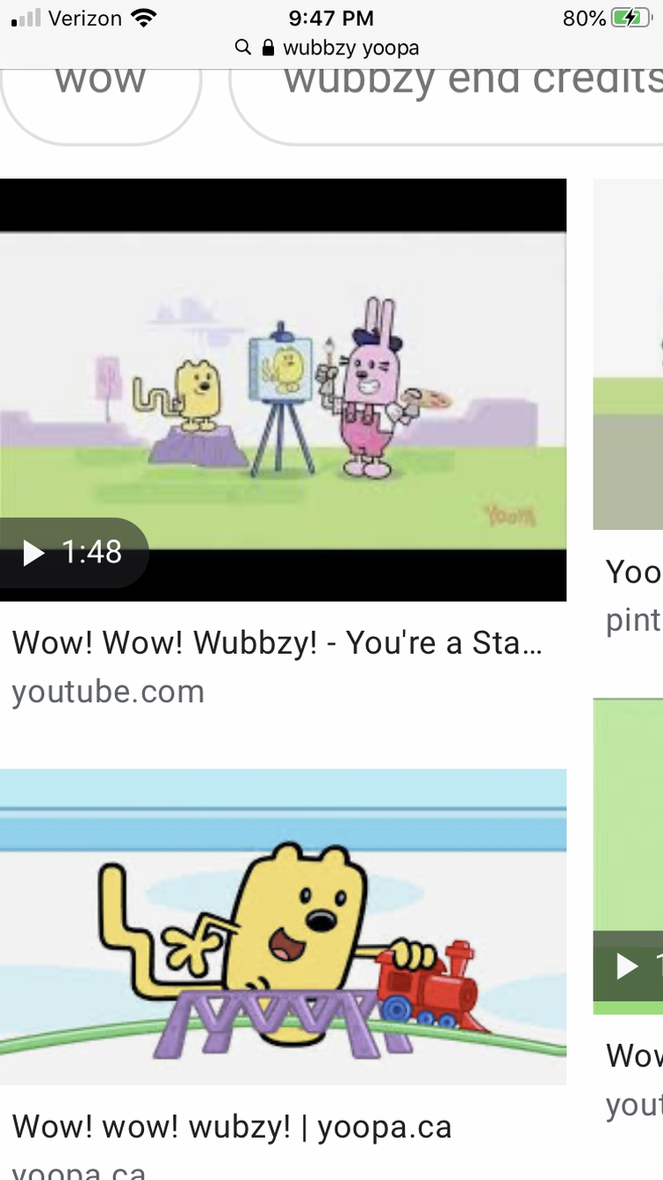Tap the padlock icon in address bar
This screenshot has height=1180, width=663.
pos(269,47)
